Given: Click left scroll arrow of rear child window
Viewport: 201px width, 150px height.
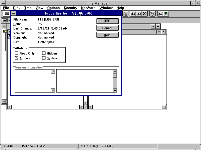Looking at the screenshot, I should [x=4, y=102].
